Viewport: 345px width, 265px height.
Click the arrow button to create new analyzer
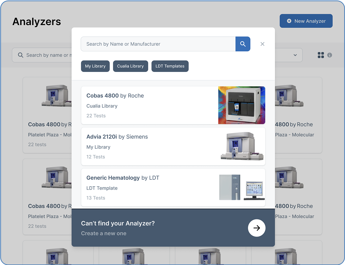point(257,228)
